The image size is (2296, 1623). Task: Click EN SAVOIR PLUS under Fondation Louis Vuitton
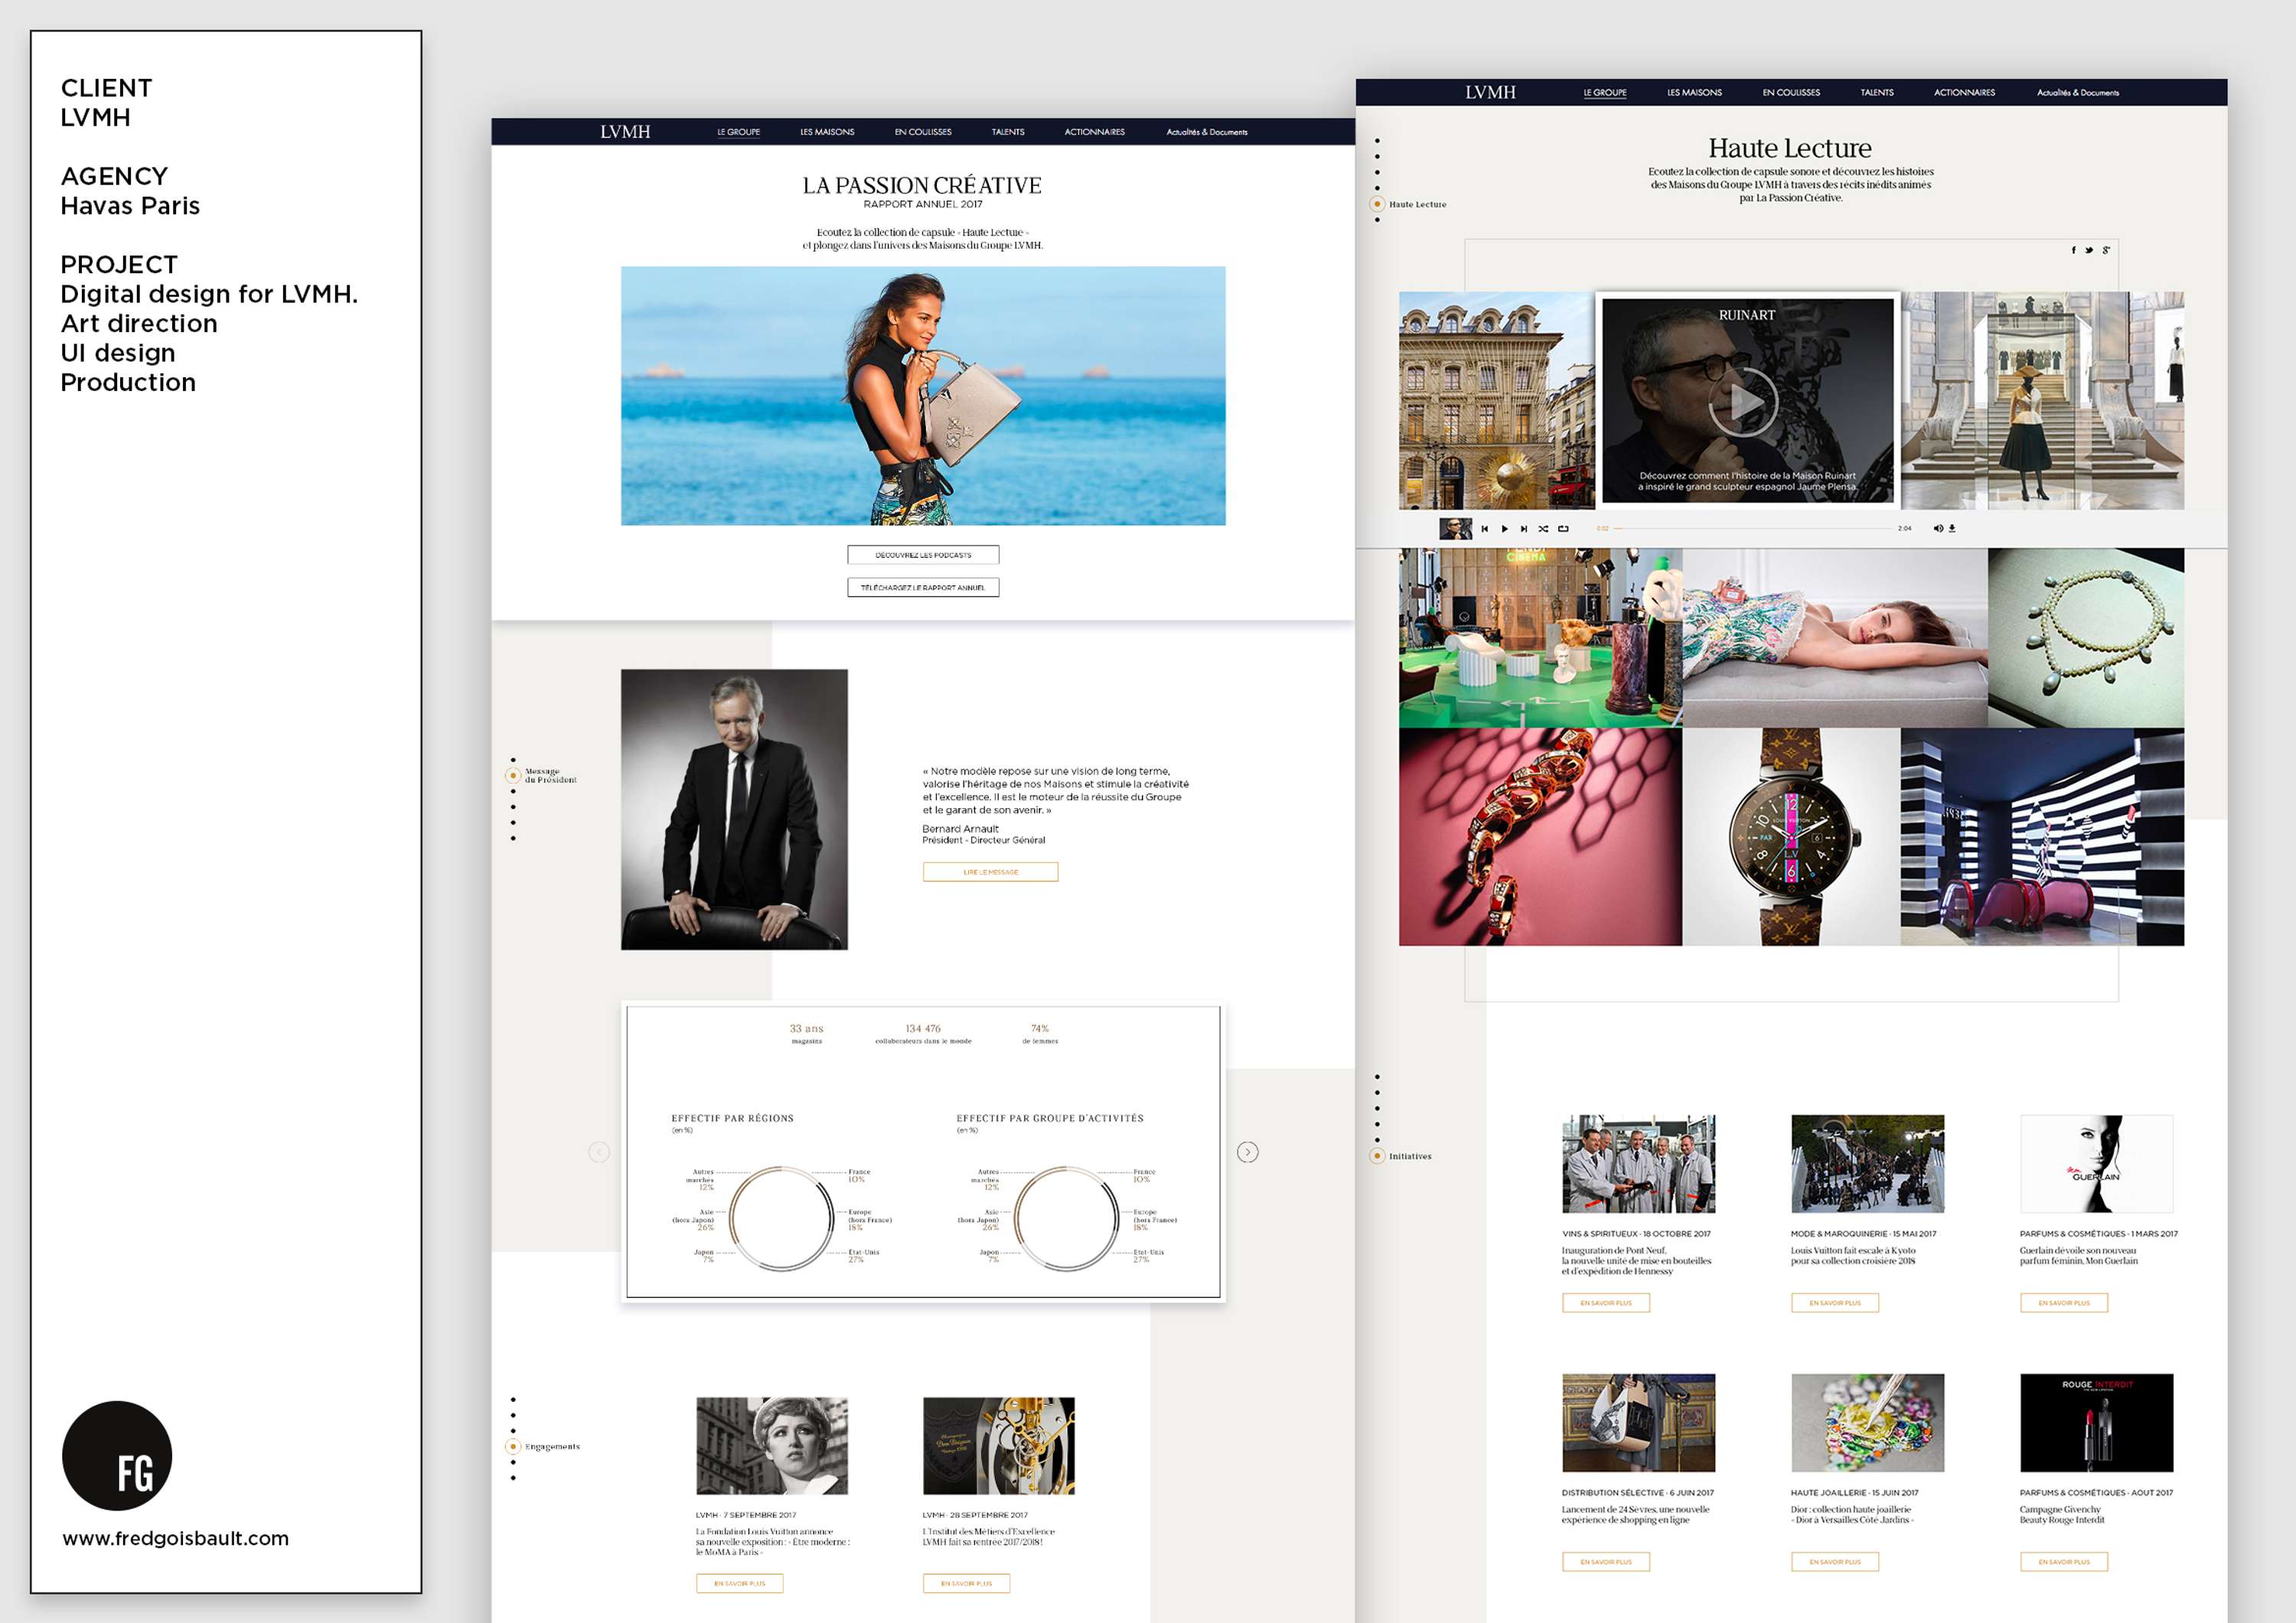(740, 1583)
